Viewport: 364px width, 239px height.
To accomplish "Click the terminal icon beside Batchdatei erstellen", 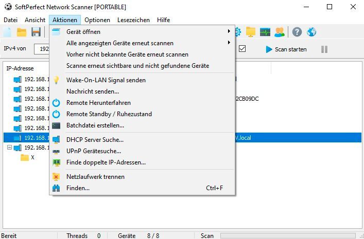I will tap(56, 125).
